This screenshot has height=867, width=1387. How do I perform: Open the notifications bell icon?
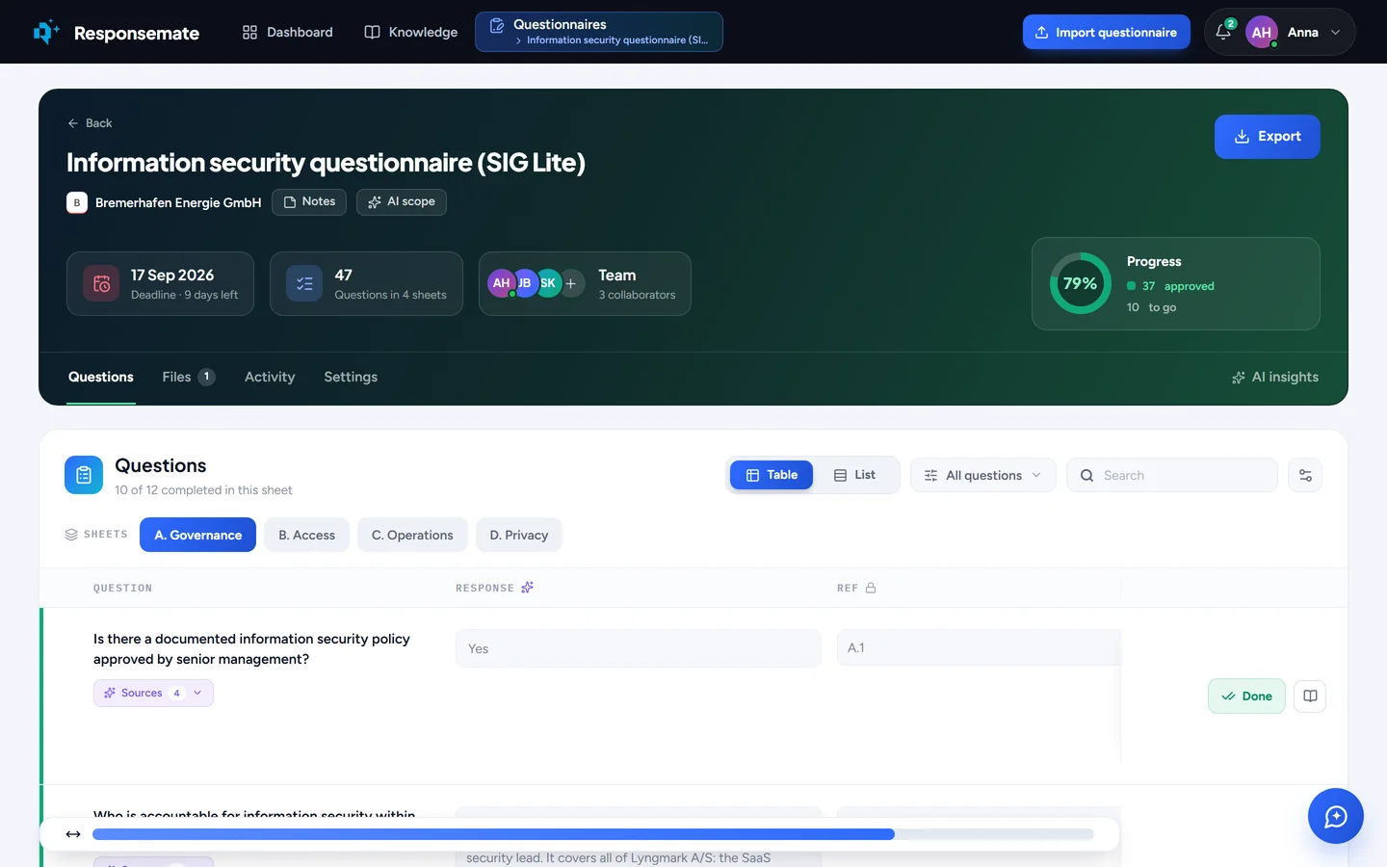click(x=1223, y=32)
